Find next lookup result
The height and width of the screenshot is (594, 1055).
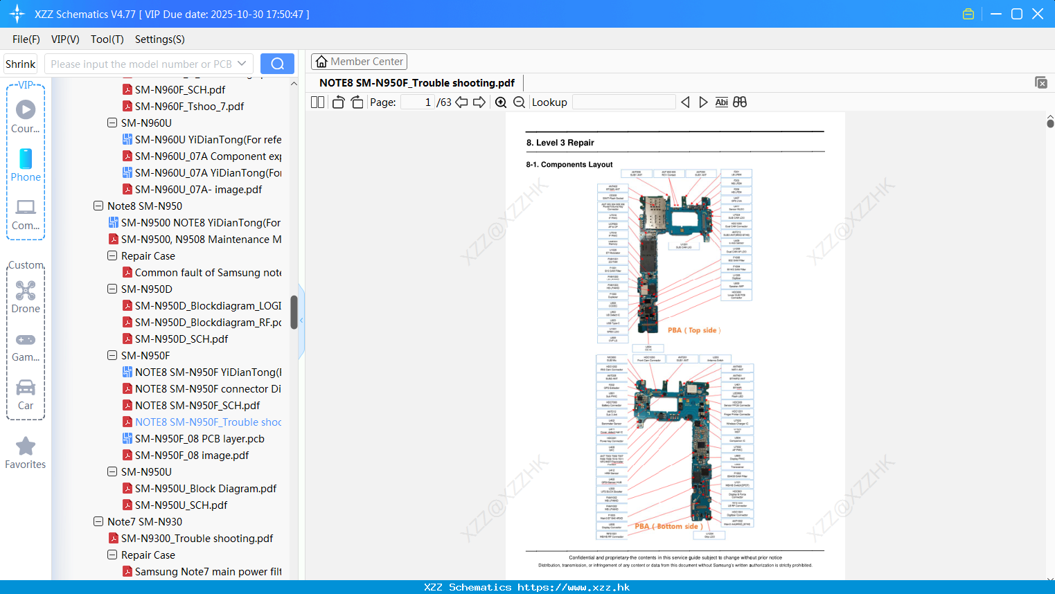(703, 102)
